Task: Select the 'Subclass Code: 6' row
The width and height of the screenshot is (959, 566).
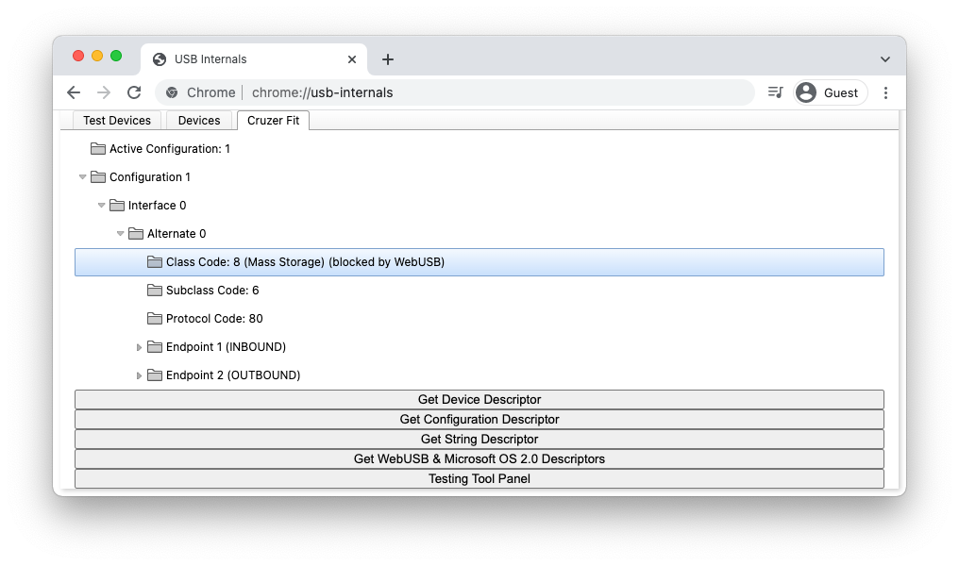Action: pos(212,291)
